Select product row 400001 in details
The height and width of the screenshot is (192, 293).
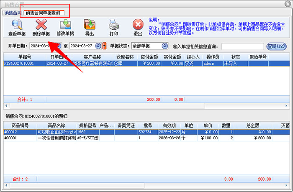[x=11, y=138]
